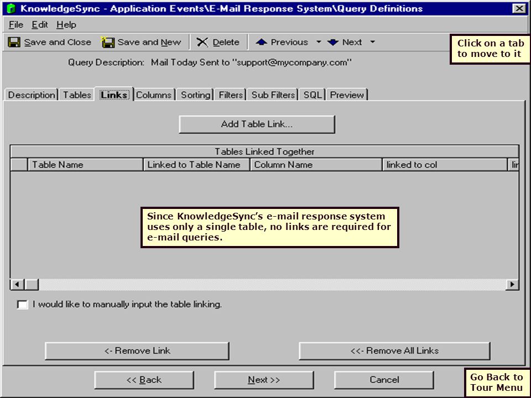
Task: Click the horizontal scrollbar left arrow
Action: pos(17,284)
